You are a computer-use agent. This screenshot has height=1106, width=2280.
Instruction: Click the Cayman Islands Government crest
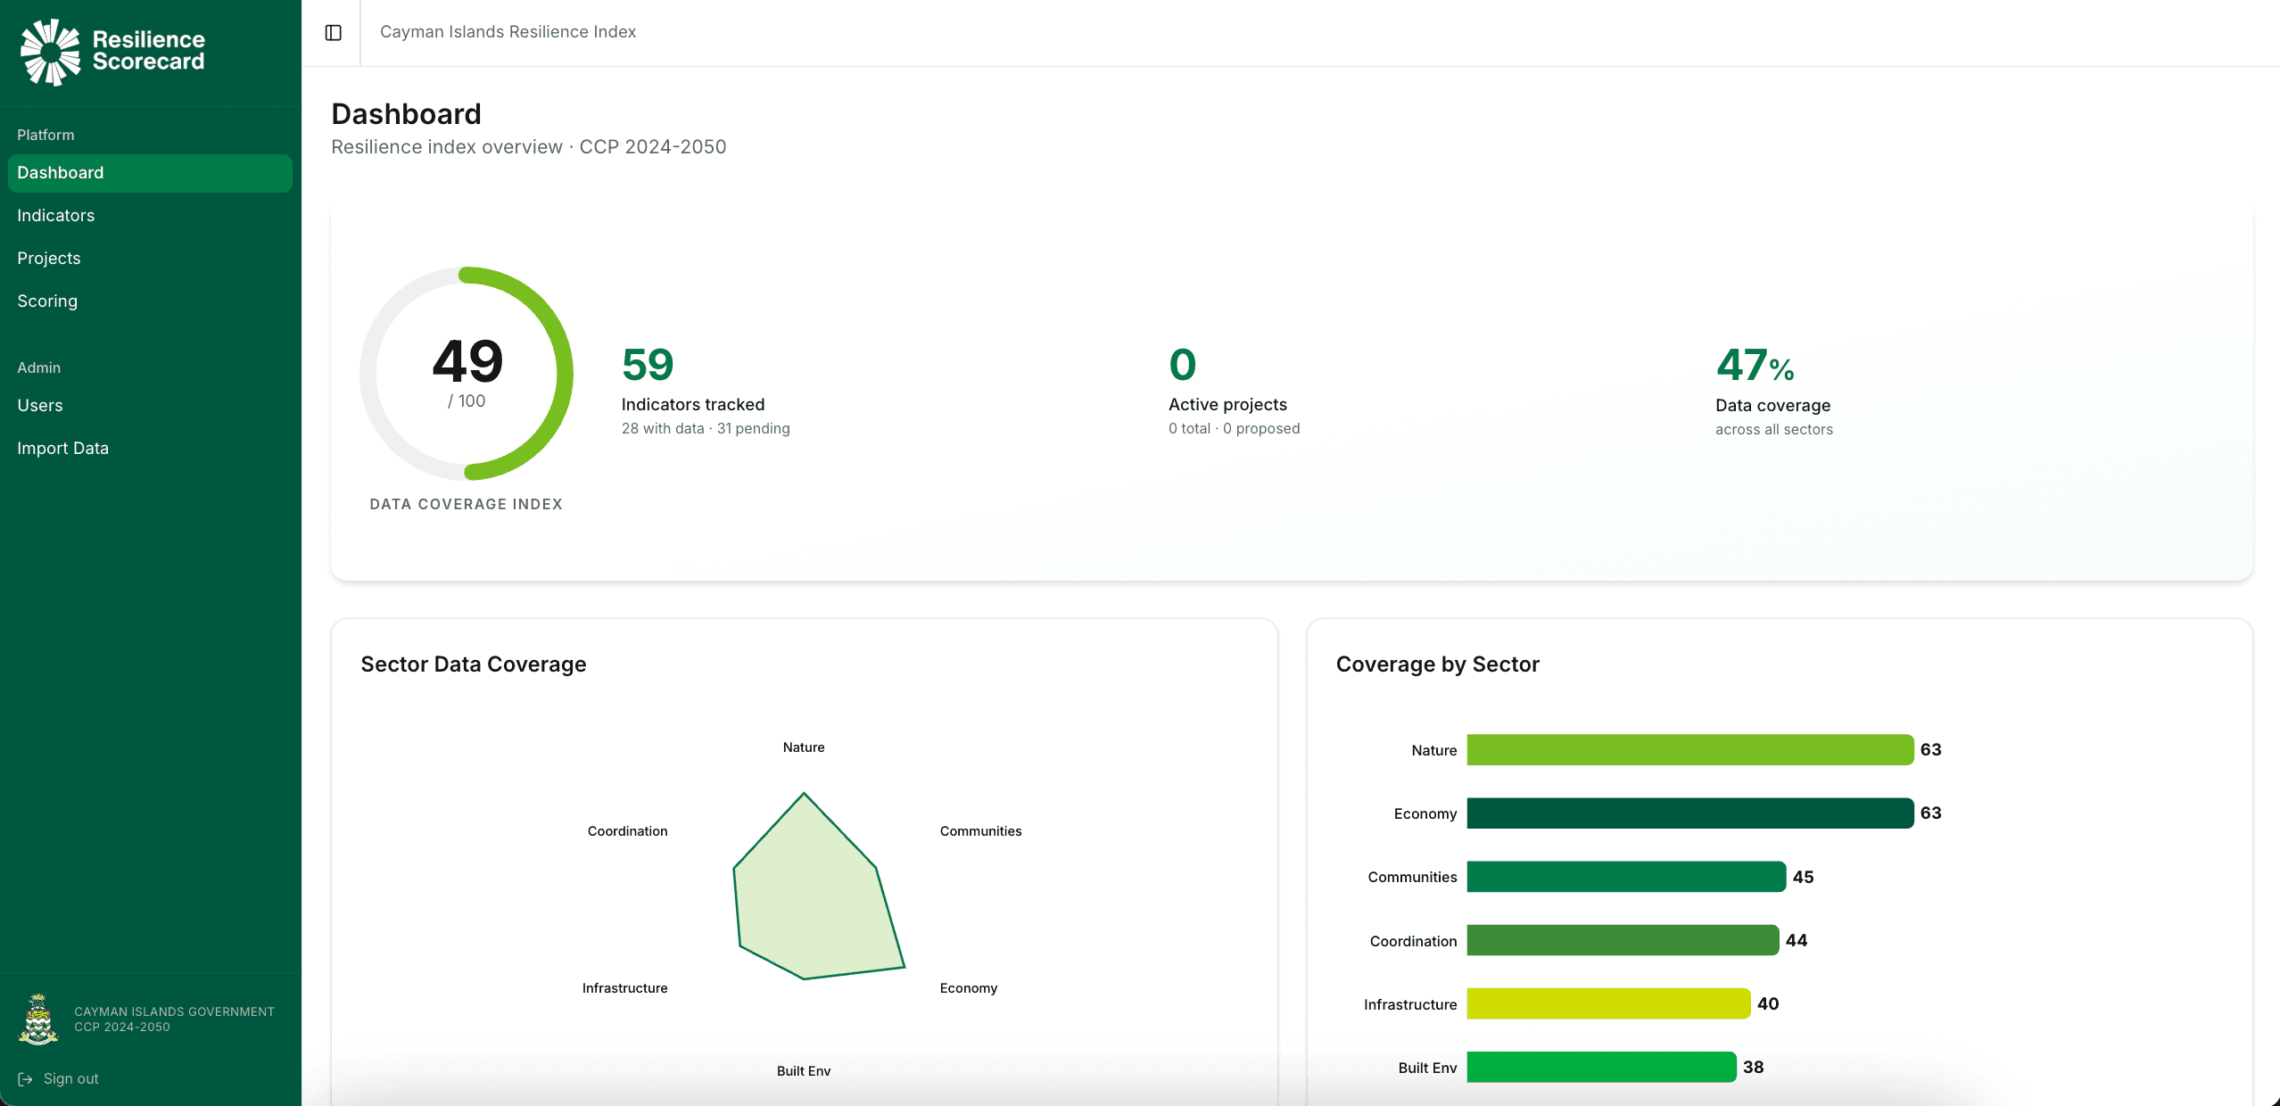37,1019
